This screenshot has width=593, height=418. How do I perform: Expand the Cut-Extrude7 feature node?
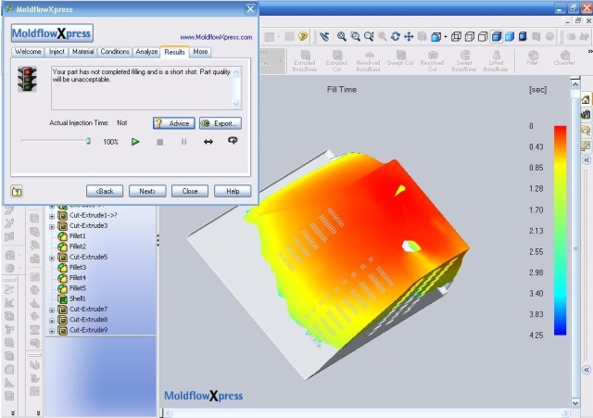[52, 310]
